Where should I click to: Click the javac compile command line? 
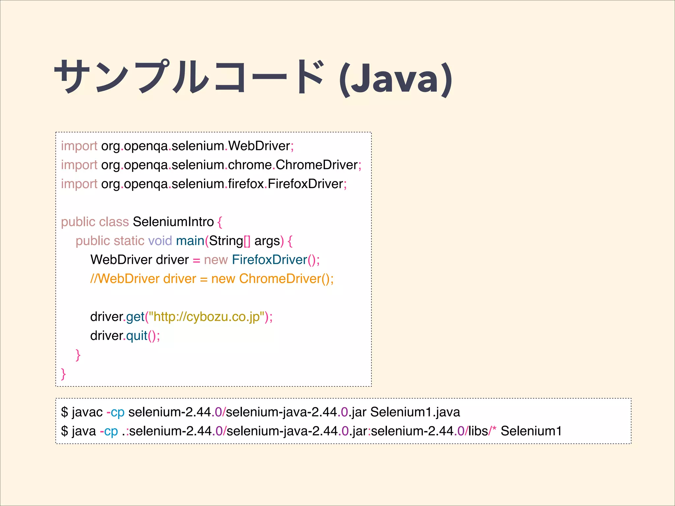point(260,412)
